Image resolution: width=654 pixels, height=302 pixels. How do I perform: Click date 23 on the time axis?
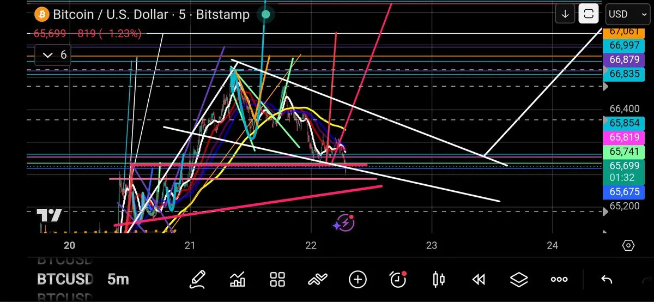[432, 246]
